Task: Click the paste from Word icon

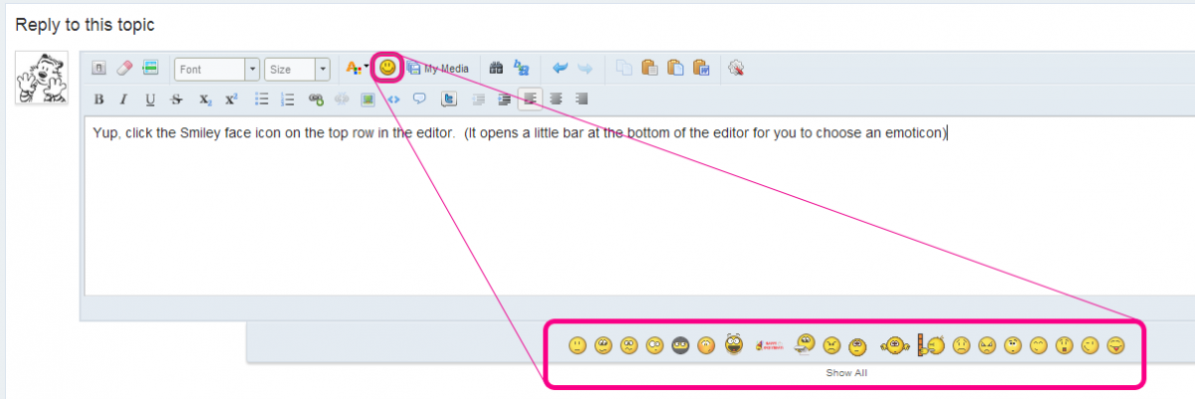Action: 701,69
